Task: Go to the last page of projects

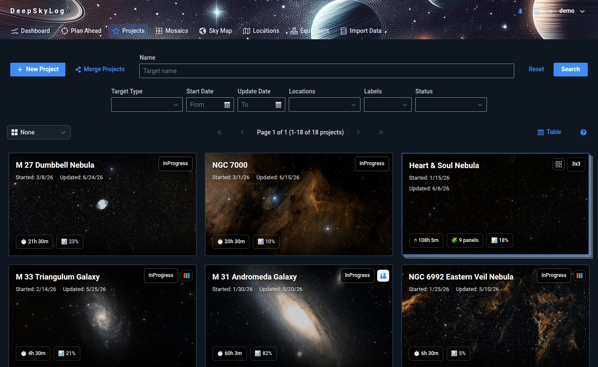Action: [x=381, y=132]
